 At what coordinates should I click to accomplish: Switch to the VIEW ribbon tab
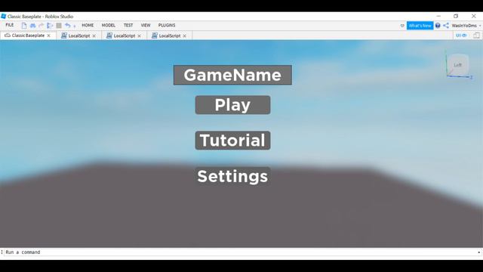click(146, 25)
